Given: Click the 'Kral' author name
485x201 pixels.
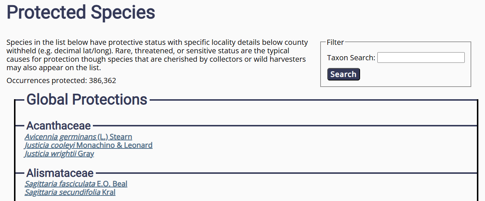Looking at the screenshot, I should coord(109,192).
